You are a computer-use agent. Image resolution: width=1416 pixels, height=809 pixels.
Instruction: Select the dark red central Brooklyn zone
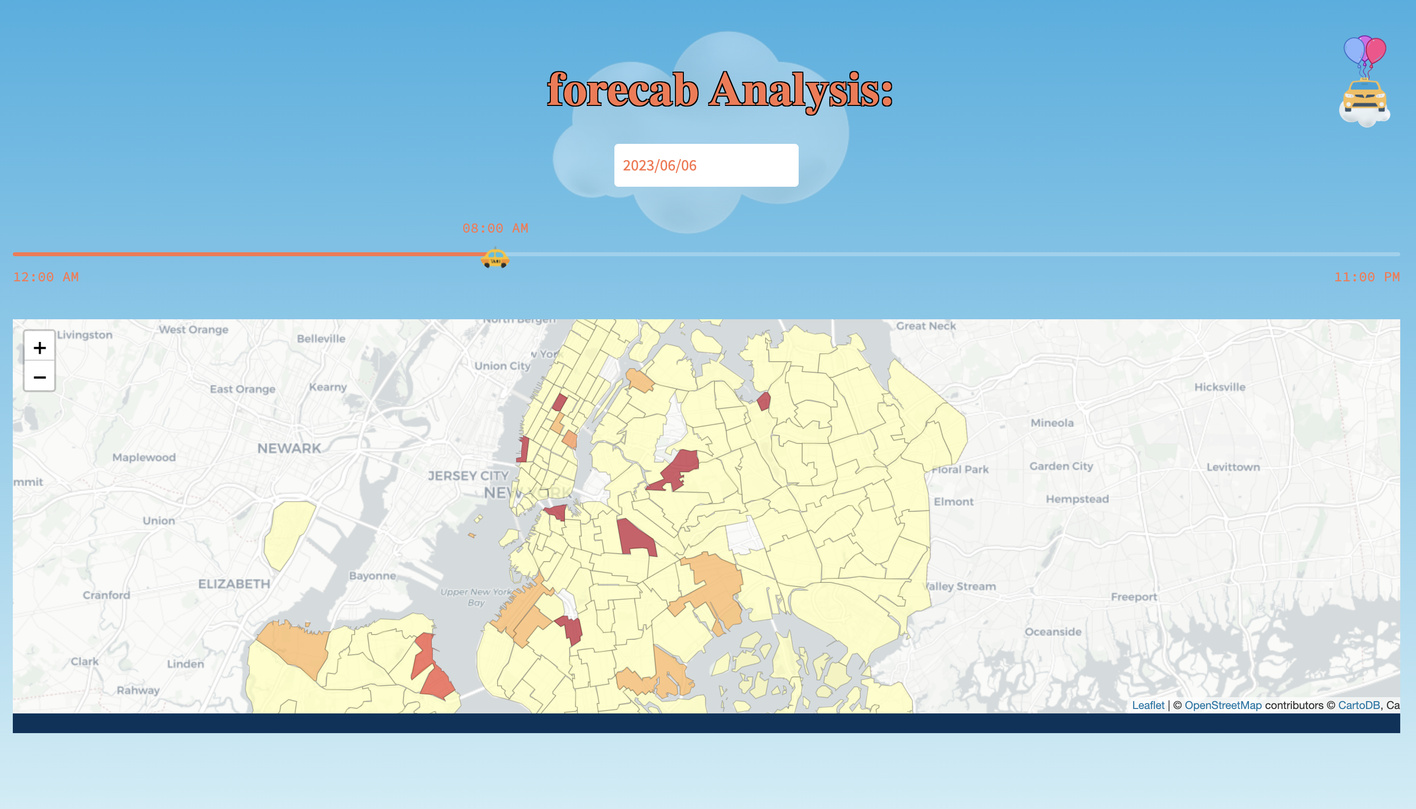[636, 536]
